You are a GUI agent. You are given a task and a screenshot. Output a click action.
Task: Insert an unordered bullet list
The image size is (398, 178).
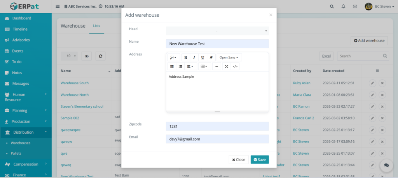click(172, 66)
